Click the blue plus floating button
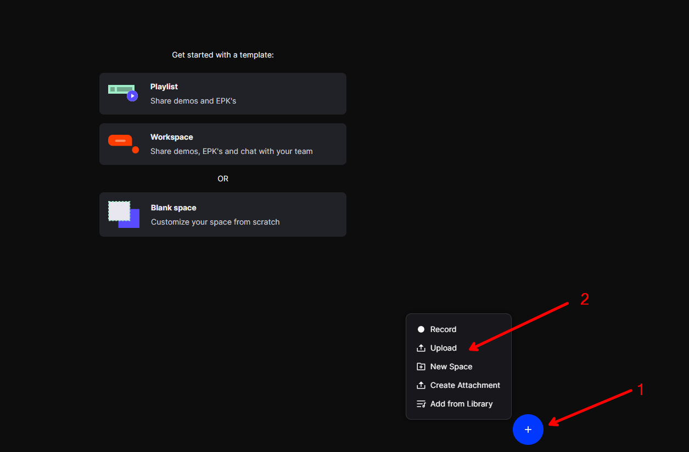 coord(528,430)
